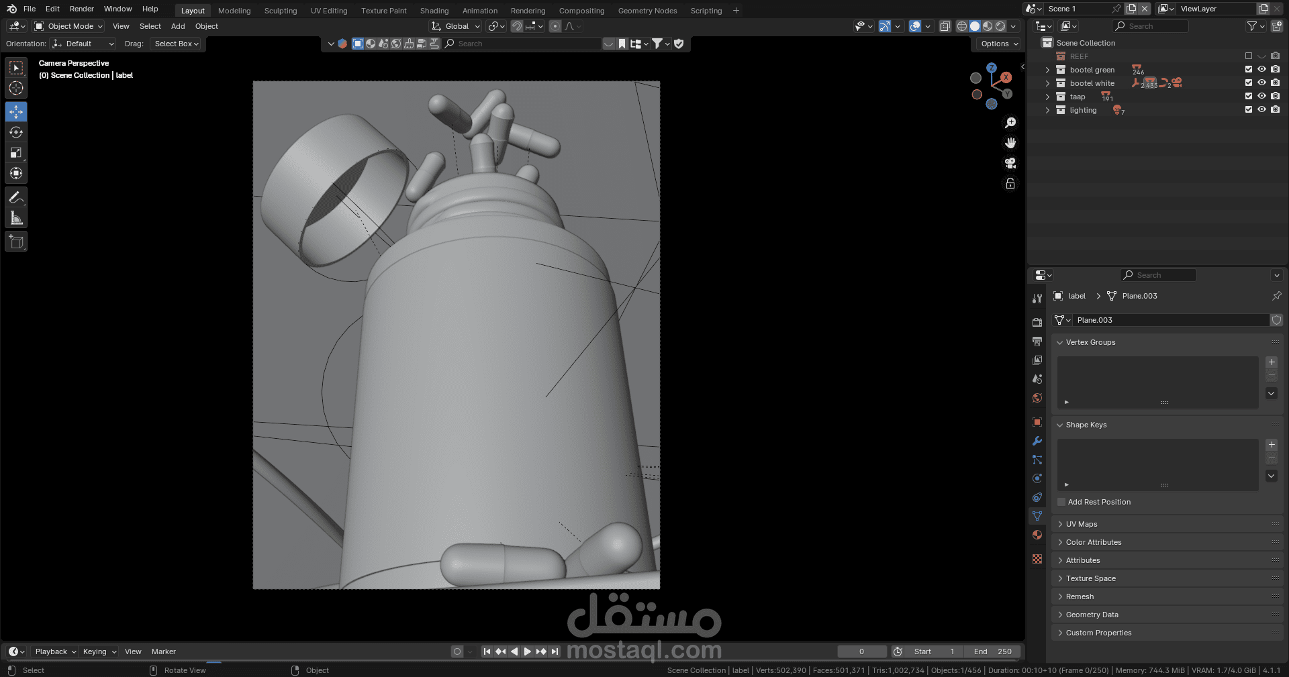Open the Modifiers properties tab

1037,441
